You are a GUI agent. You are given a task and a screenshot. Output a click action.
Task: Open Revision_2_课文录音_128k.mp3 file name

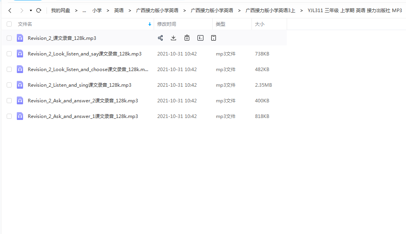point(62,38)
